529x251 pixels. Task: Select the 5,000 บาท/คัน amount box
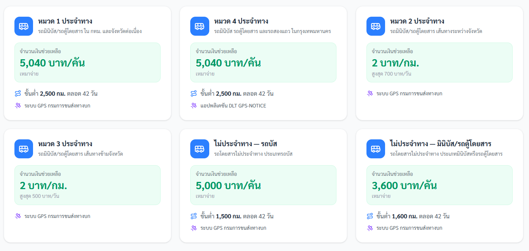(x=263, y=185)
